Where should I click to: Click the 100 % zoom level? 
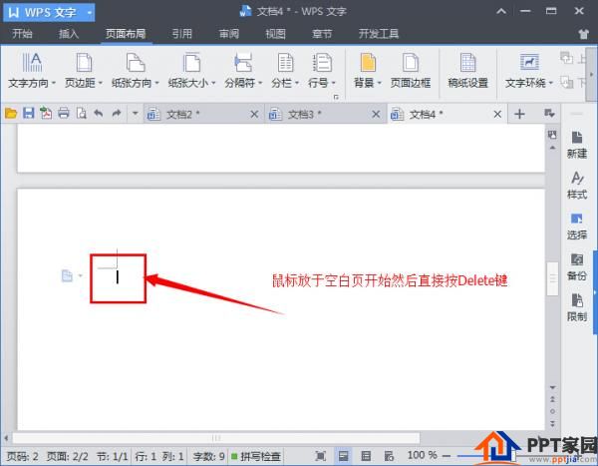coord(422,455)
